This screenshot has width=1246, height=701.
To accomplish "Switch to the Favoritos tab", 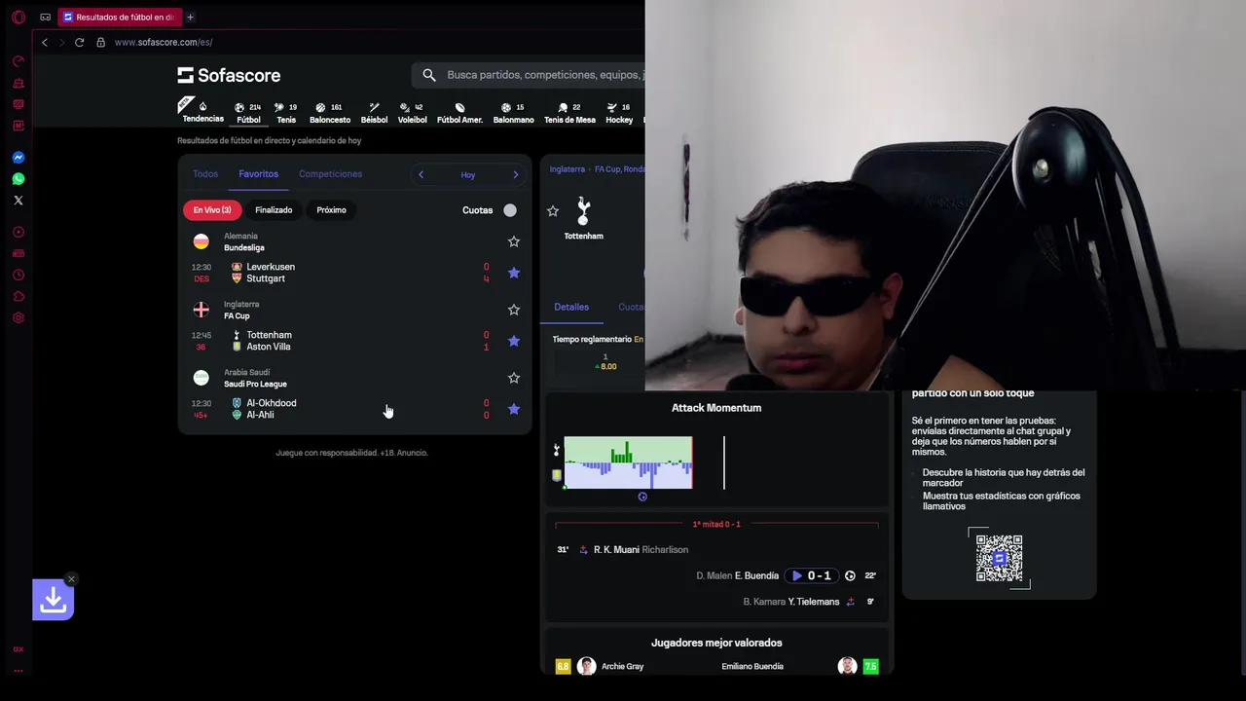I will pos(258,174).
